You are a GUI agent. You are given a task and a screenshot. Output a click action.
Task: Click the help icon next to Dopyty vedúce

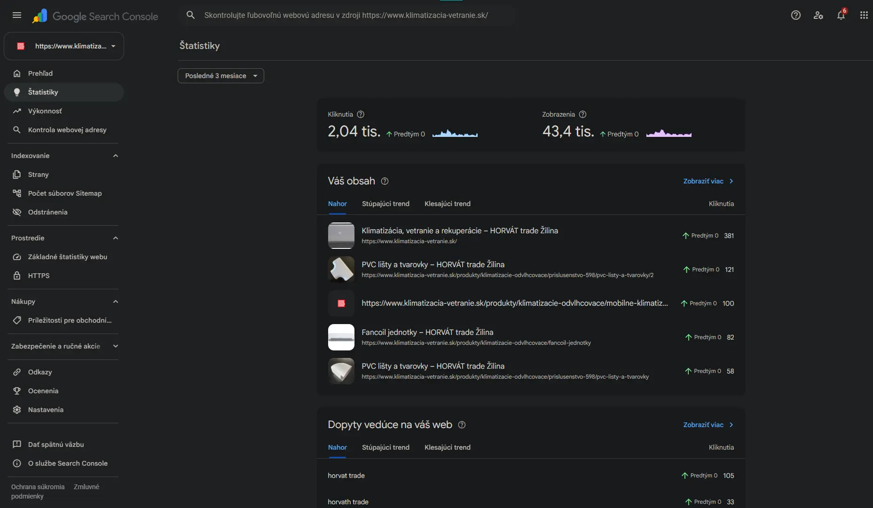tap(462, 425)
